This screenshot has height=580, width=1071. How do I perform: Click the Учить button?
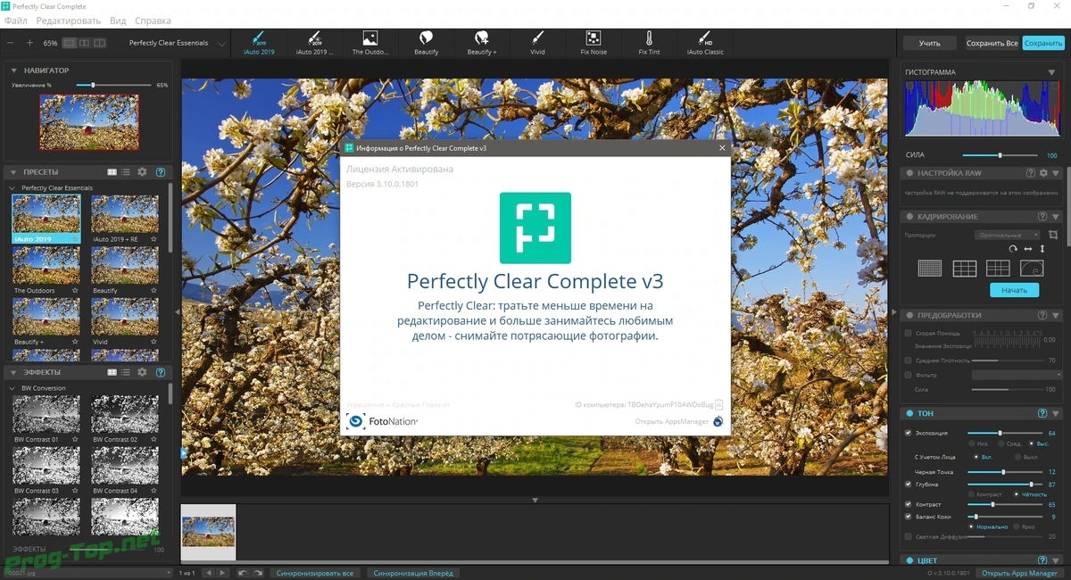point(929,43)
